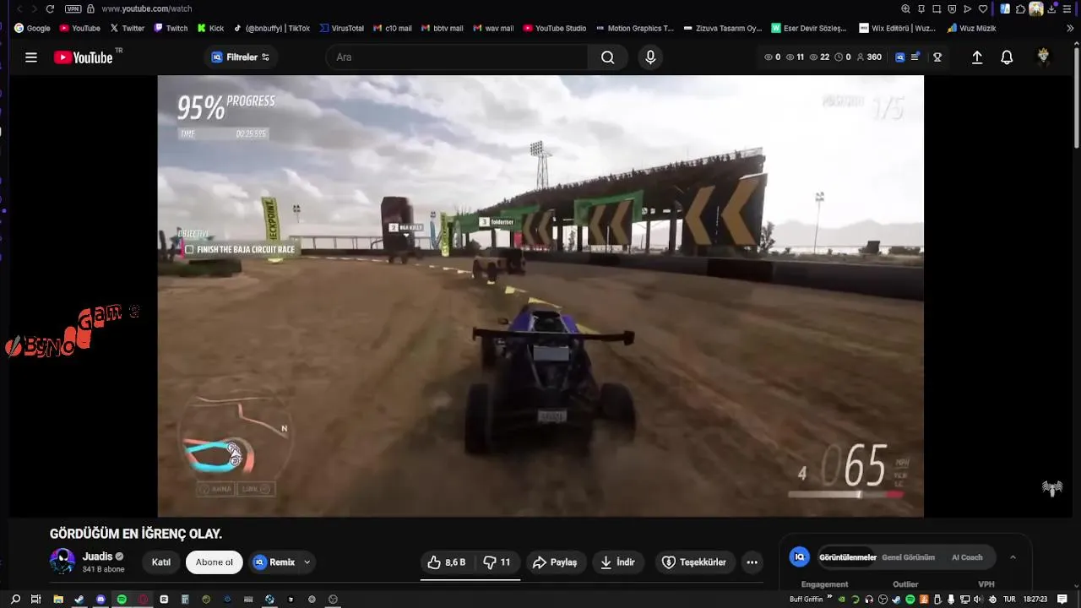Open the three-dot more actions menu
Image resolution: width=1081 pixels, height=608 pixels.
(x=752, y=562)
